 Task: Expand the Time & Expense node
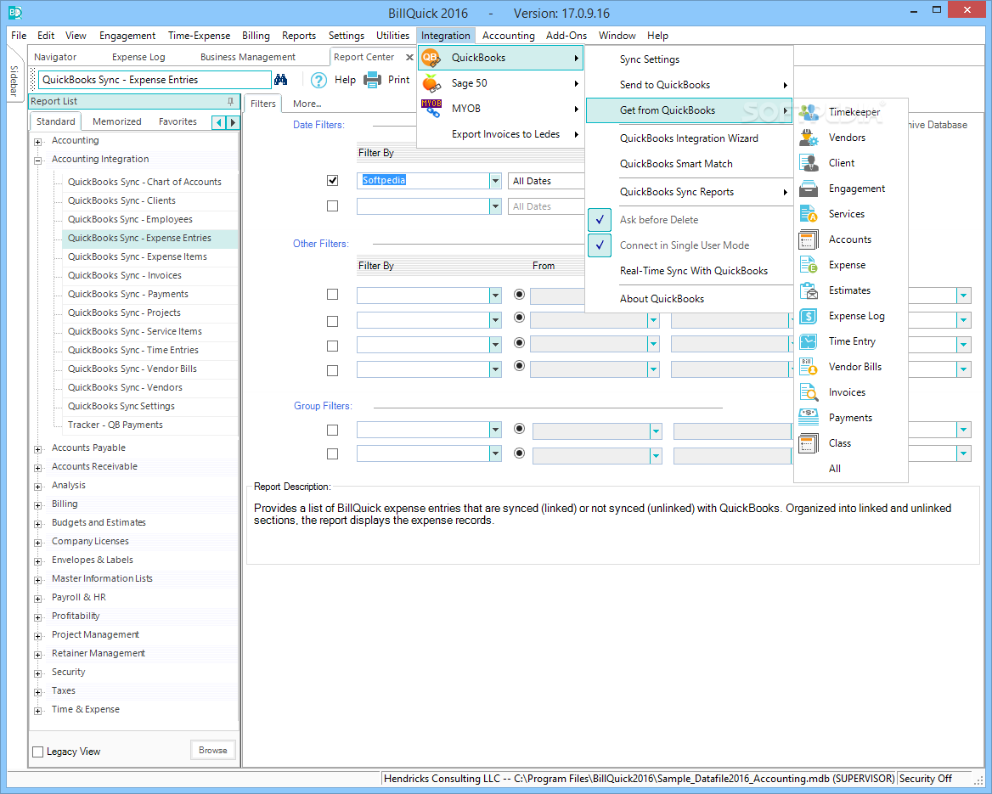tap(38, 711)
